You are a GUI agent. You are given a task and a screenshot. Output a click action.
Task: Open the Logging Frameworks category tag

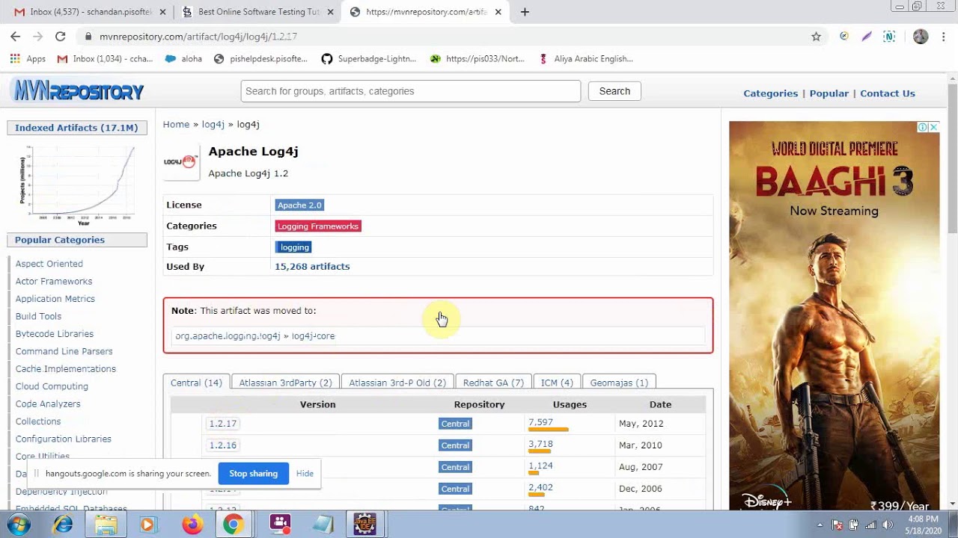point(318,226)
